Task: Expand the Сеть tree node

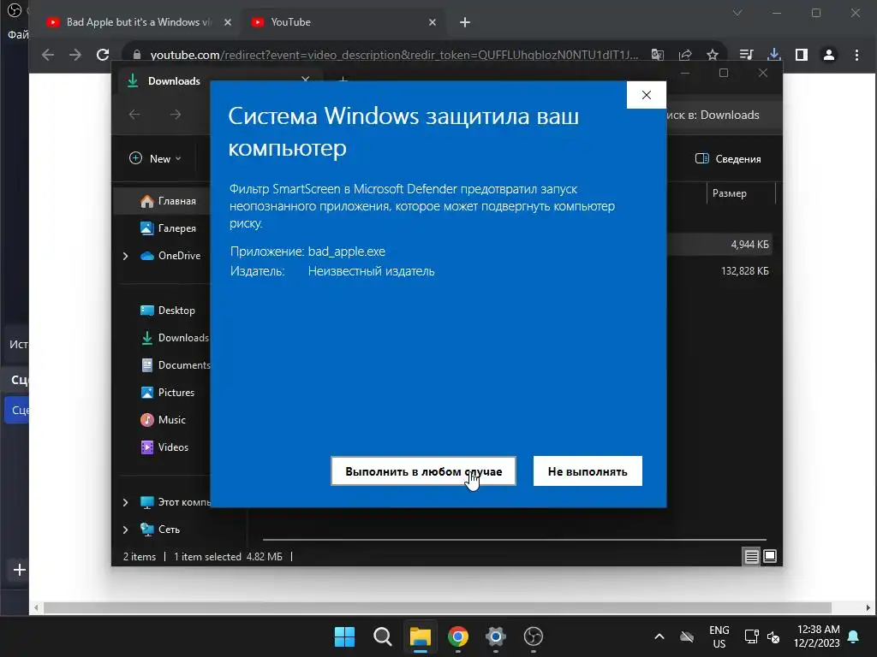Action: point(125,530)
